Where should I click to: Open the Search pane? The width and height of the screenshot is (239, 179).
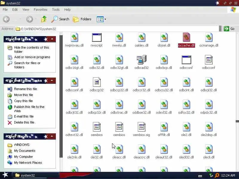click(60, 19)
